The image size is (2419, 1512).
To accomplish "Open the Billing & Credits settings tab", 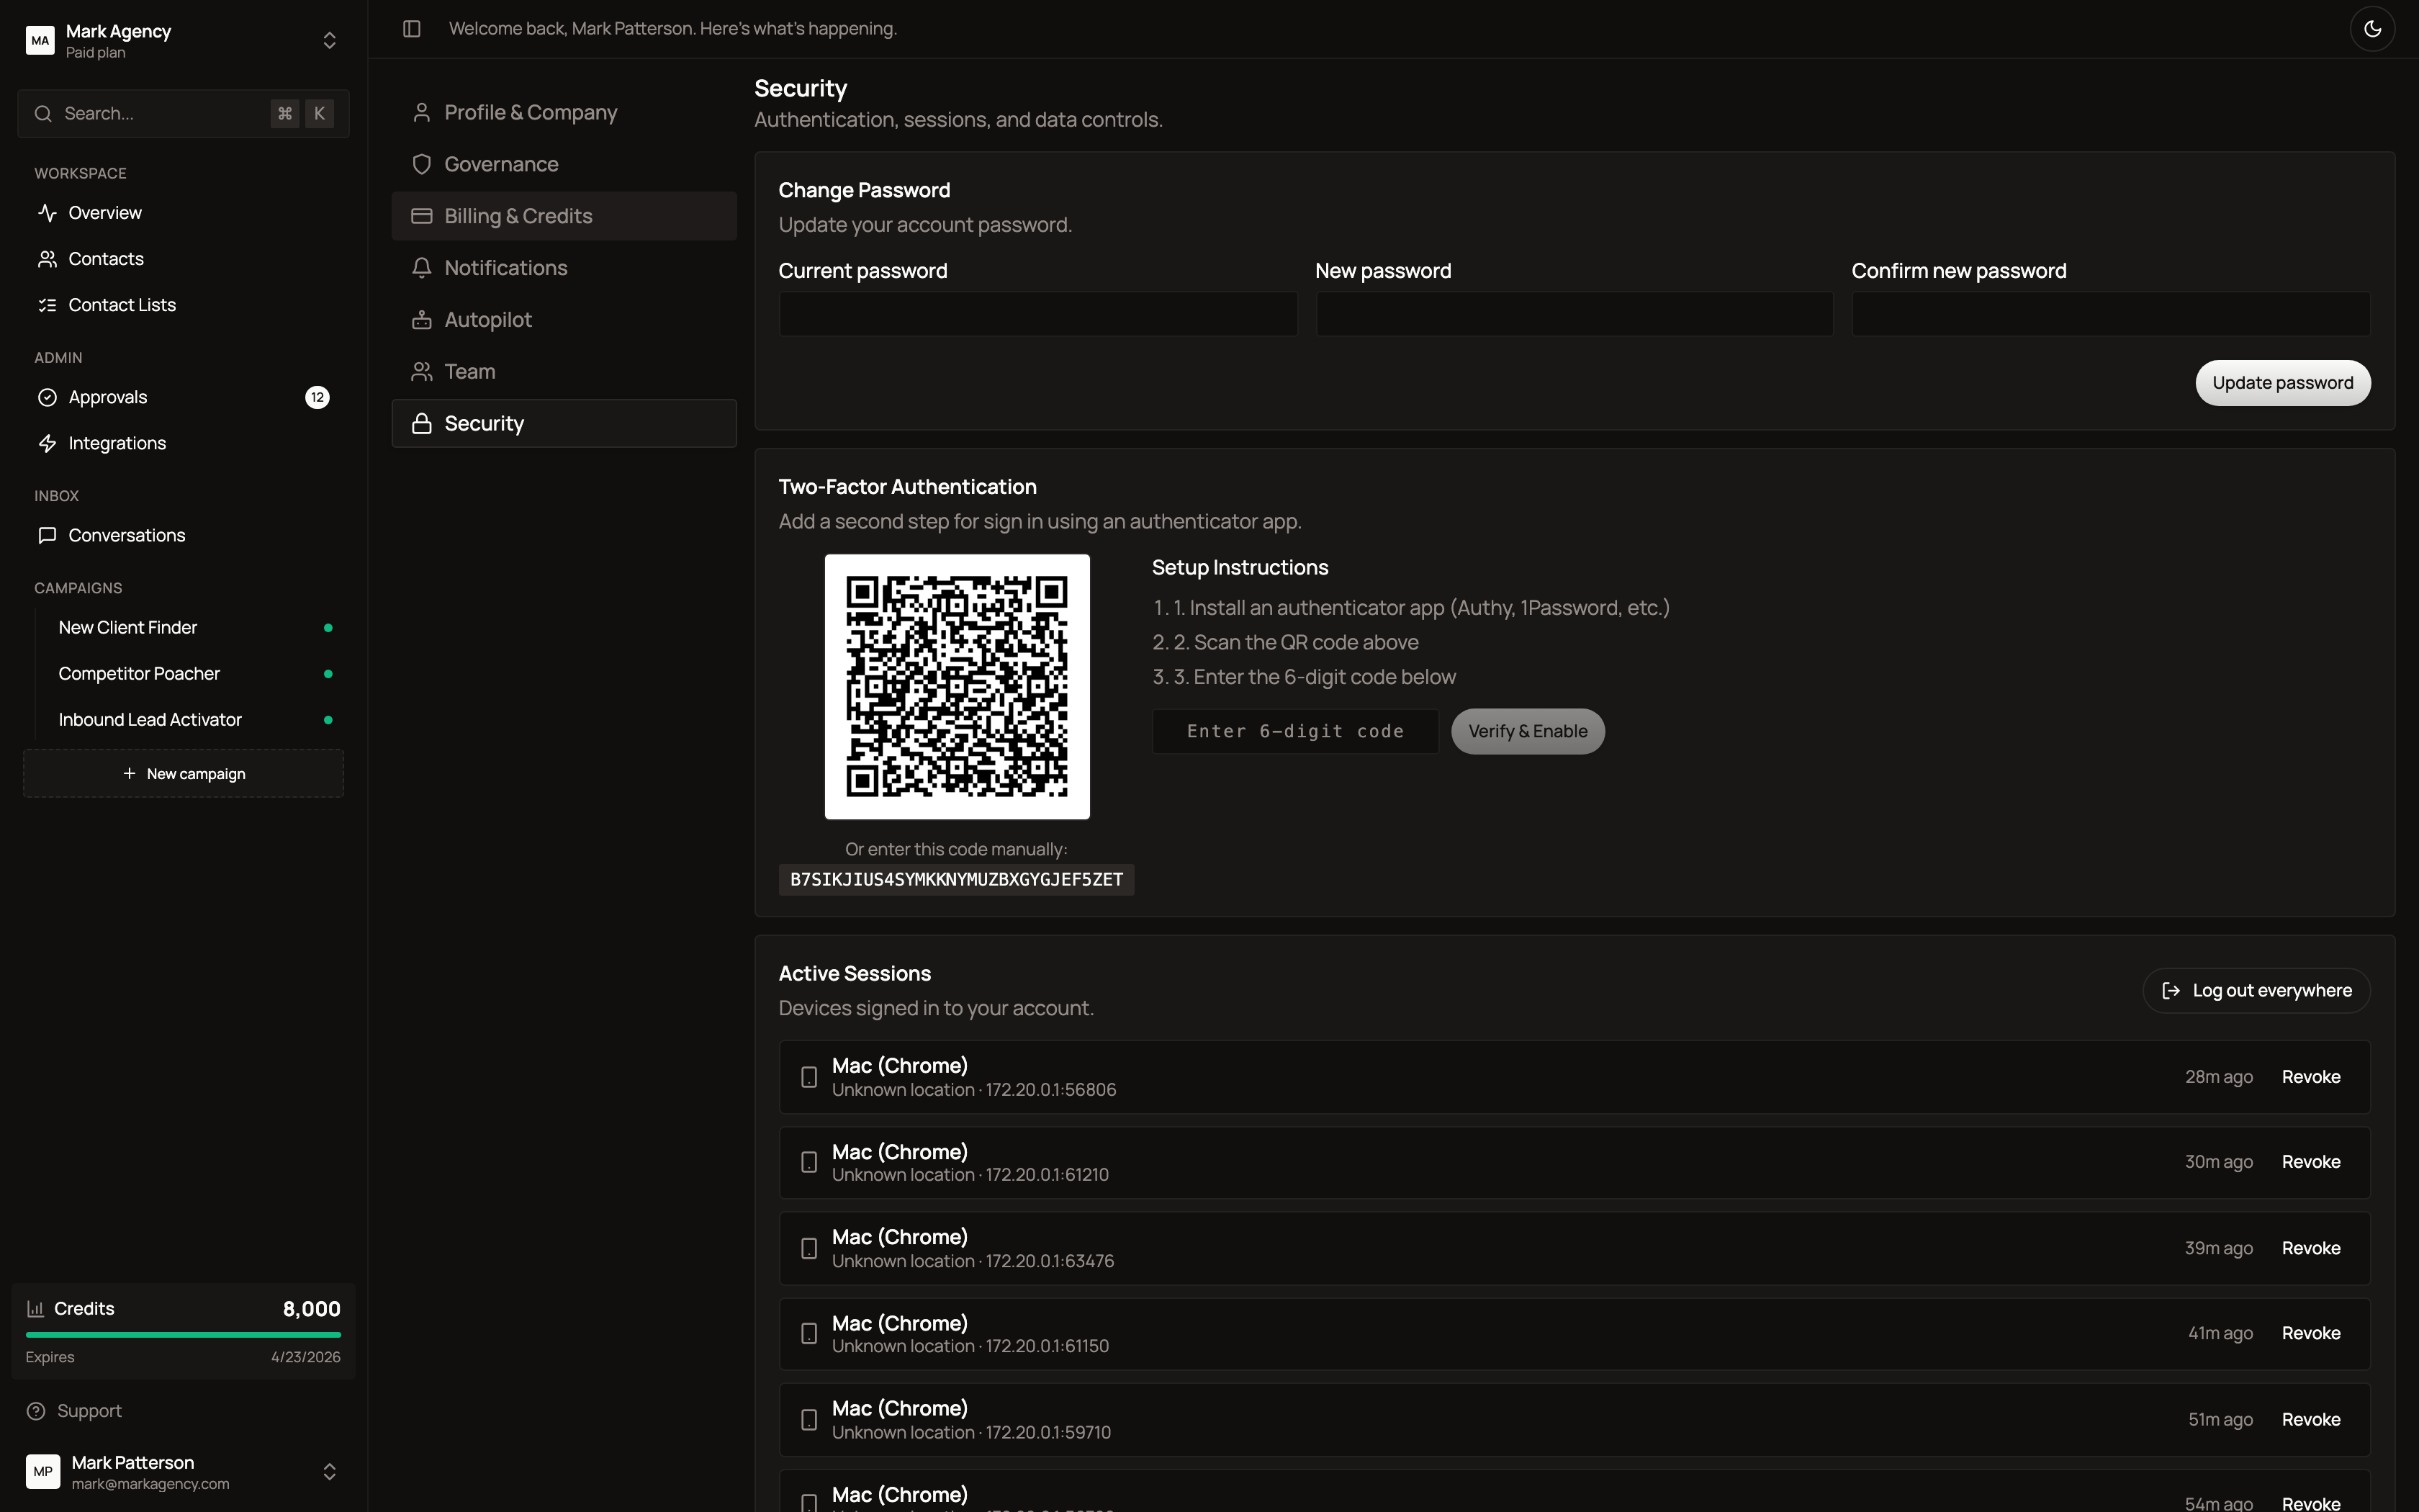I will [564, 216].
